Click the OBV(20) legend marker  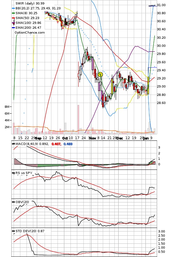click(14, 202)
